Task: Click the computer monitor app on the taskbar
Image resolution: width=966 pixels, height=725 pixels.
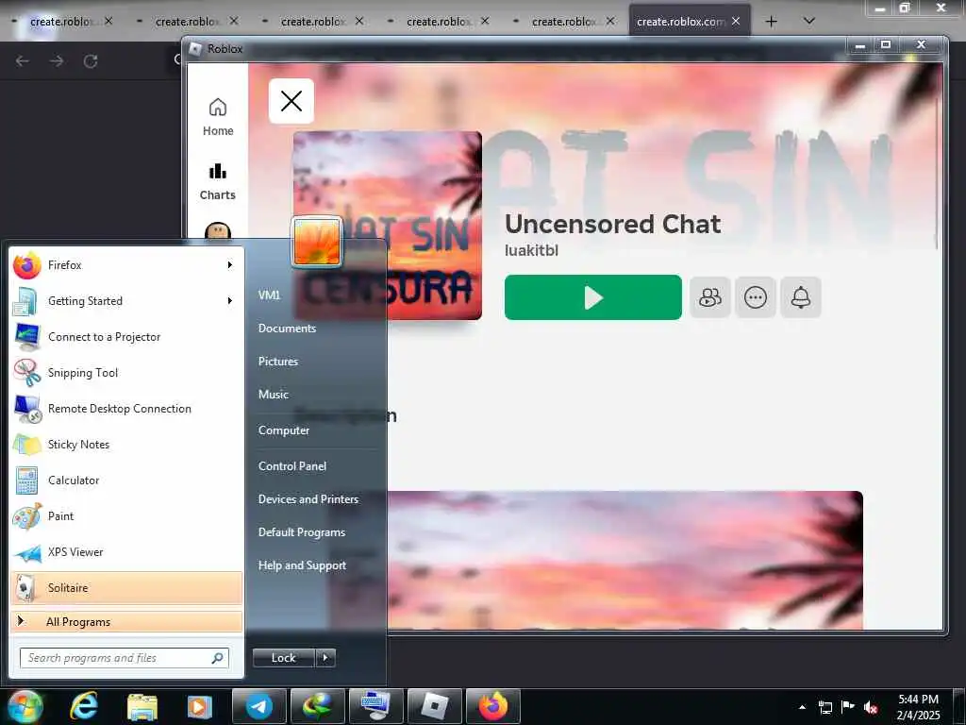Action: click(x=375, y=706)
